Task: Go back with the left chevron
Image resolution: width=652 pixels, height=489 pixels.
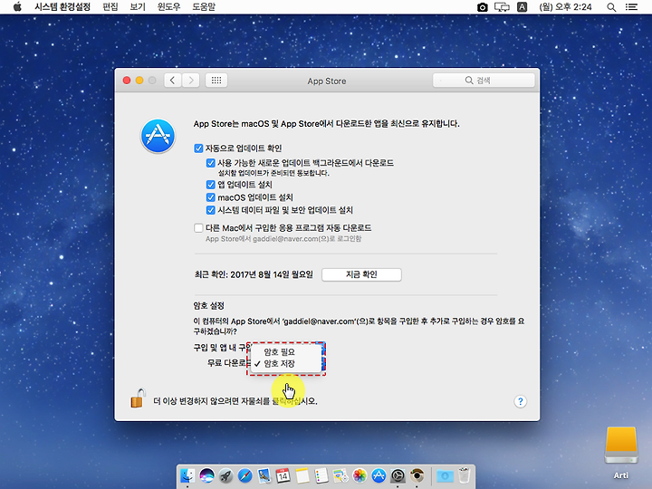Action: (x=173, y=81)
